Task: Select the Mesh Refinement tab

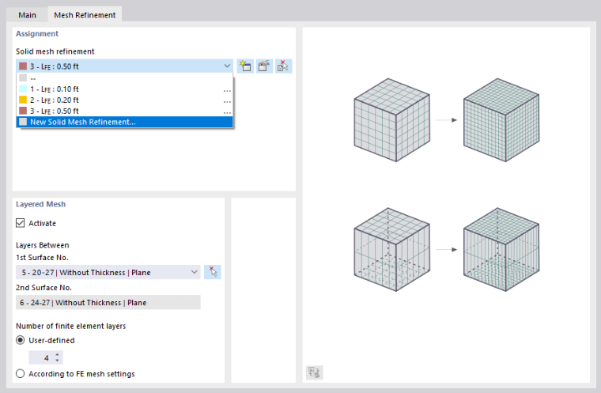Action: coord(85,15)
